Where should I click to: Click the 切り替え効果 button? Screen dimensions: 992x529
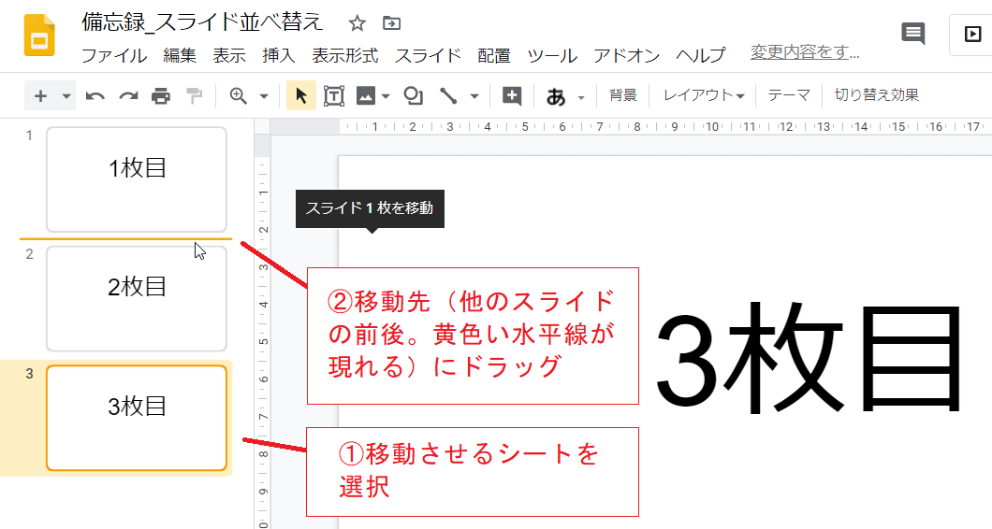[876, 95]
